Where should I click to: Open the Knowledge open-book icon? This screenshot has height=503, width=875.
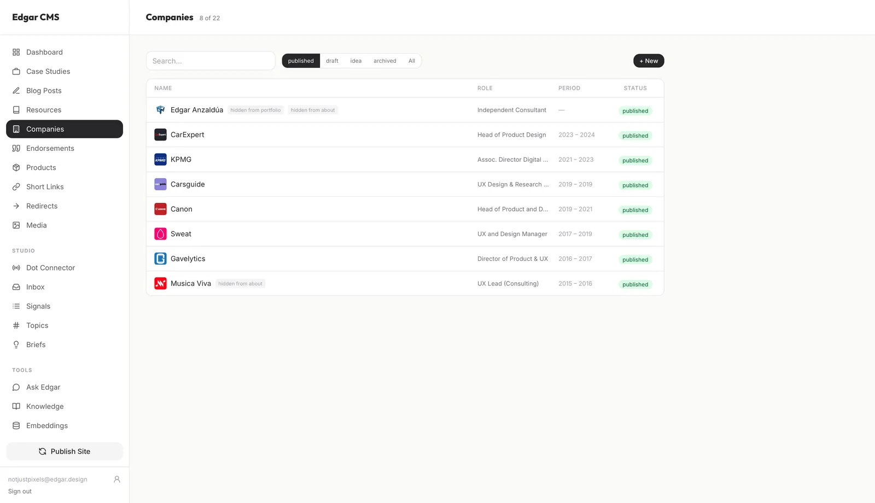tap(16, 406)
